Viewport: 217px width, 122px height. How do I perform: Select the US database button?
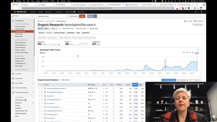point(41,28)
